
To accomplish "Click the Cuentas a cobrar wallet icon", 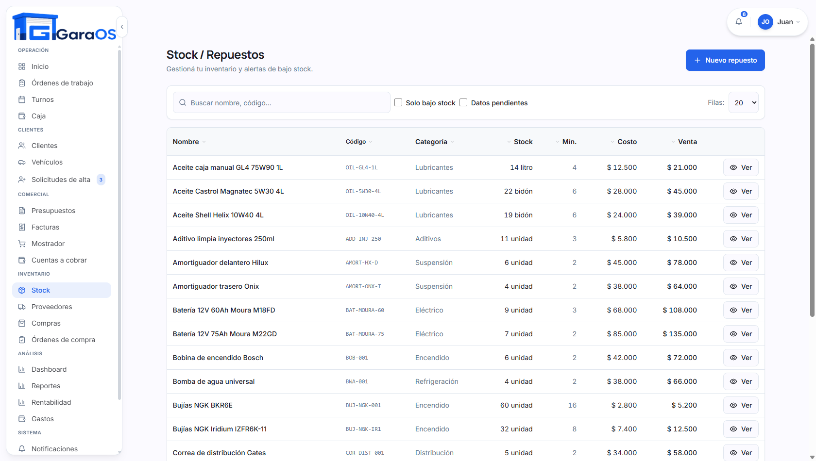I will 22,260.
